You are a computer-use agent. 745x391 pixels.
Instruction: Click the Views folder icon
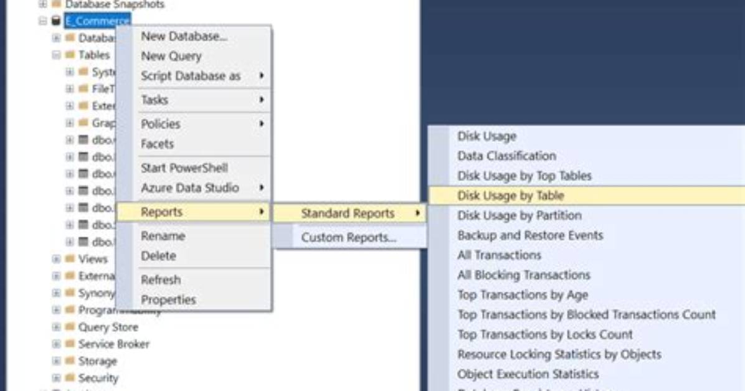tap(70, 259)
